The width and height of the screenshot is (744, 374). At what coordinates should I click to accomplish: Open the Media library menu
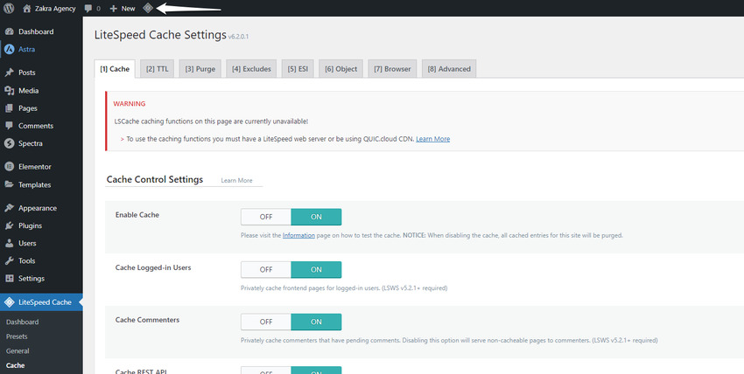(29, 90)
